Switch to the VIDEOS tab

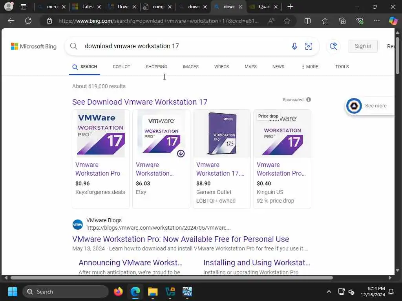(x=222, y=67)
